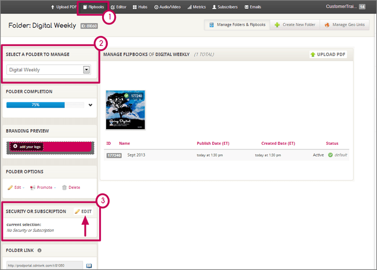Open the Emails section
377x270 pixels.
253,7
